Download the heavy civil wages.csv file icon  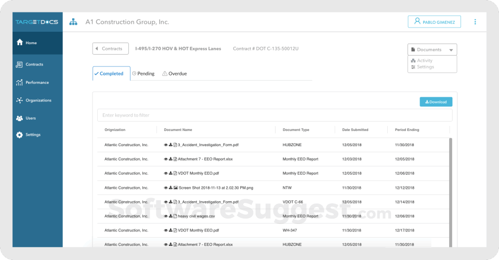170,216
